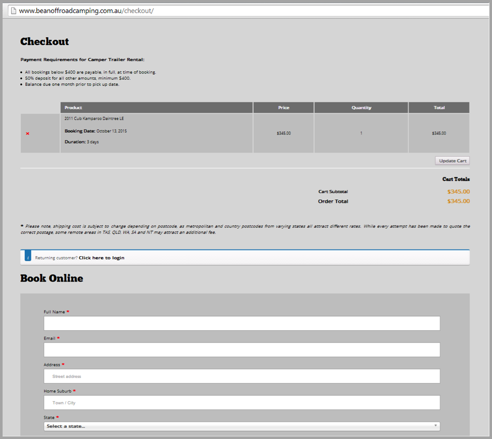Click the Quantity column header
492x439 pixels.
point(361,108)
